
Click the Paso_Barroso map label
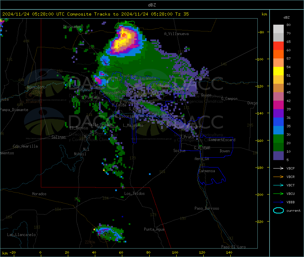click(x=207, y=208)
